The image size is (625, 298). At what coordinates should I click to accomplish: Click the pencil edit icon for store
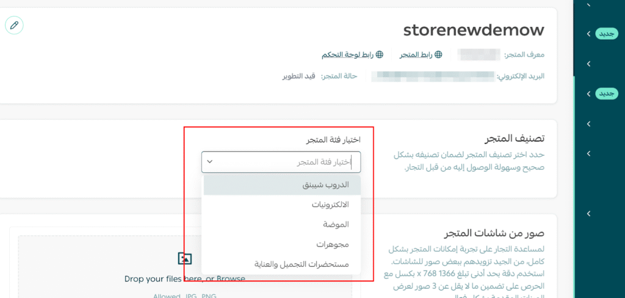pyautogui.click(x=14, y=25)
